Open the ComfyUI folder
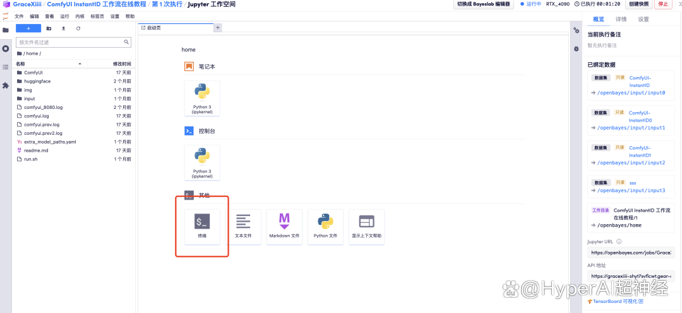Viewport: 682px width, 313px height. tap(73, 72)
